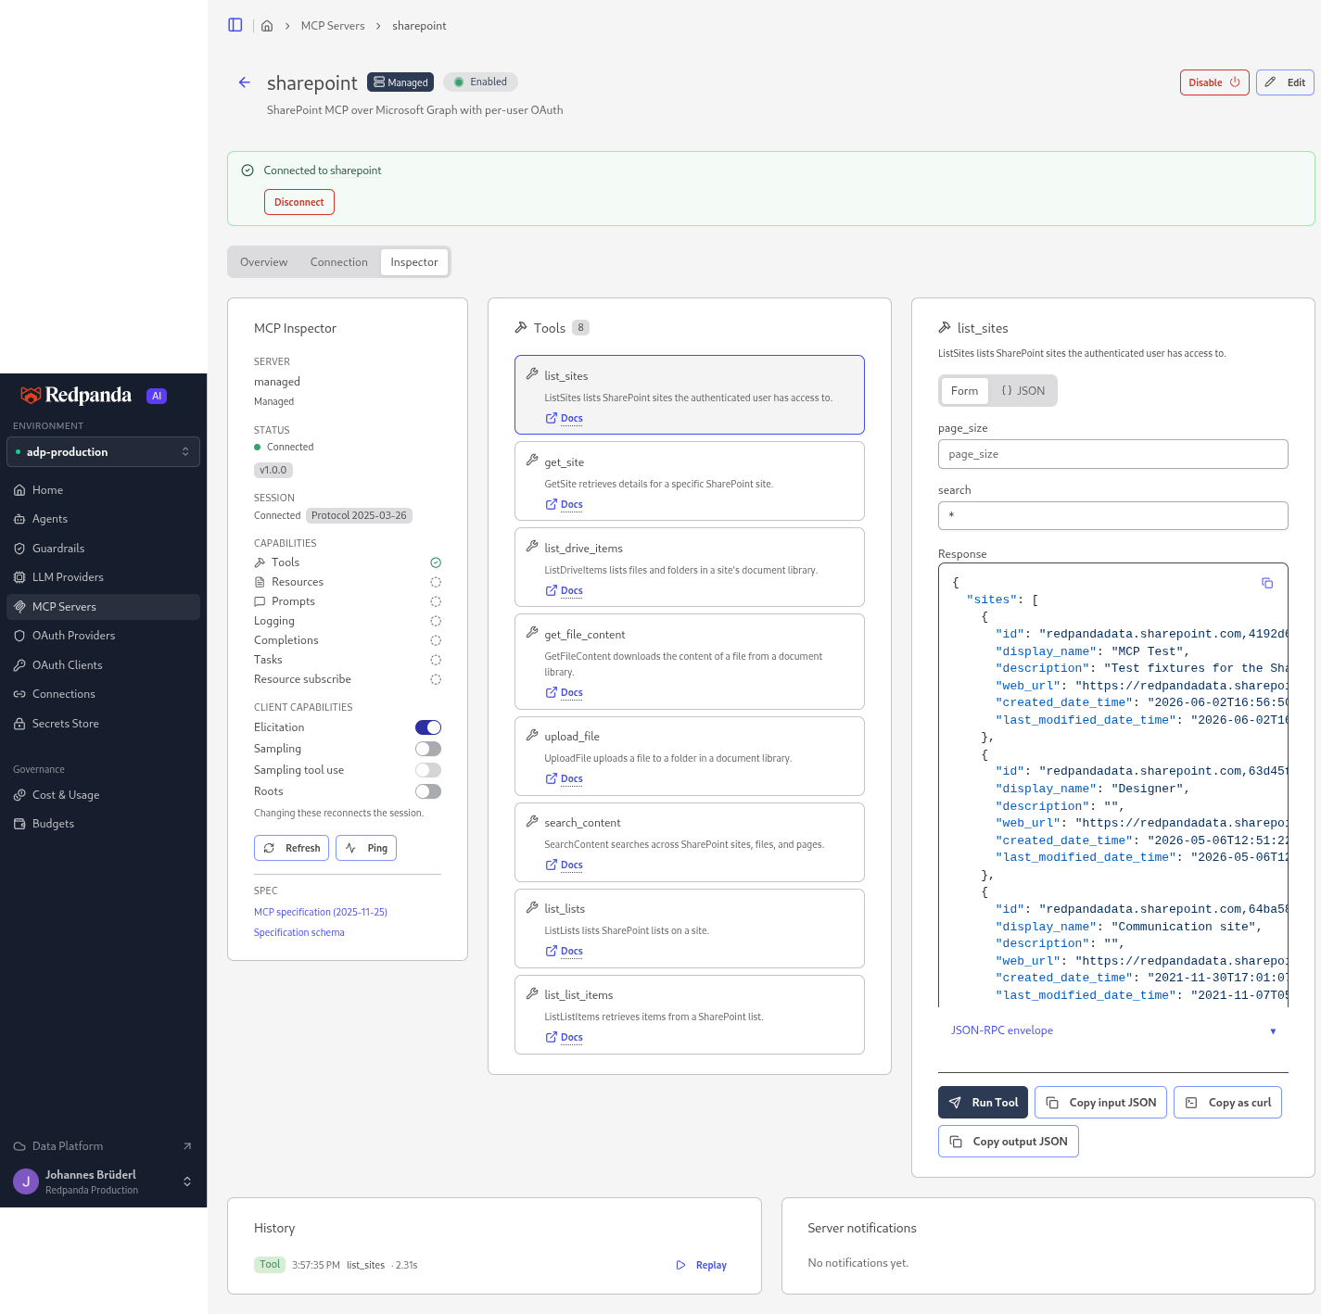Enable the Sampling toggle
This screenshot has width=1321, height=1314.
click(428, 749)
